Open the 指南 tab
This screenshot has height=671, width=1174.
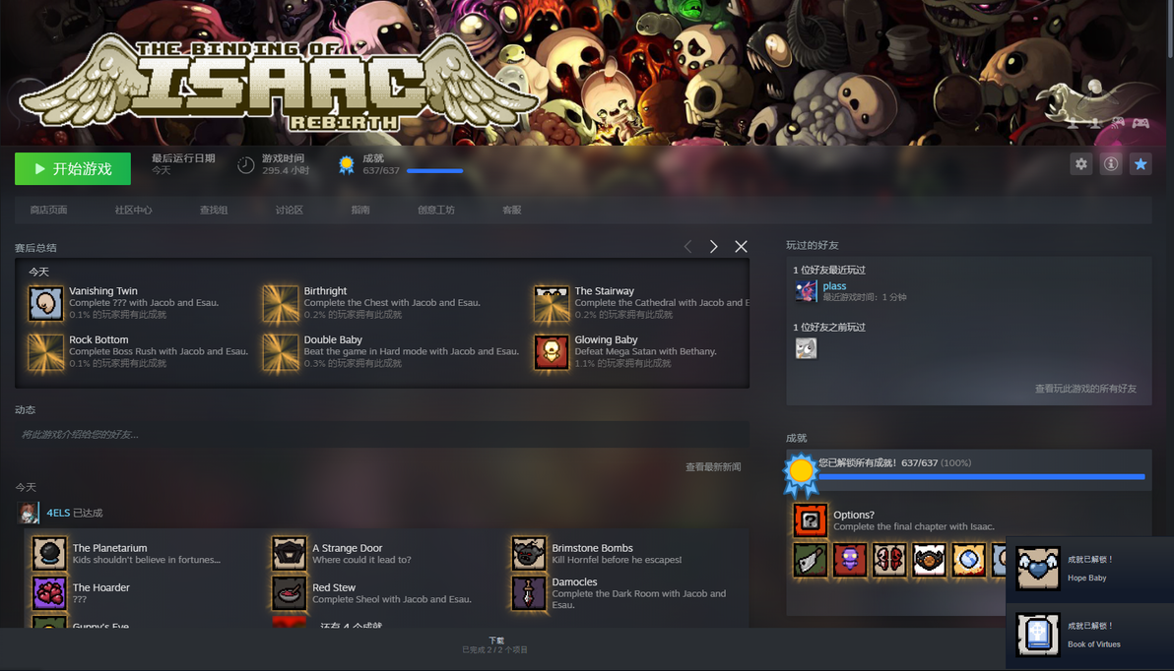(x=360, y=211)
